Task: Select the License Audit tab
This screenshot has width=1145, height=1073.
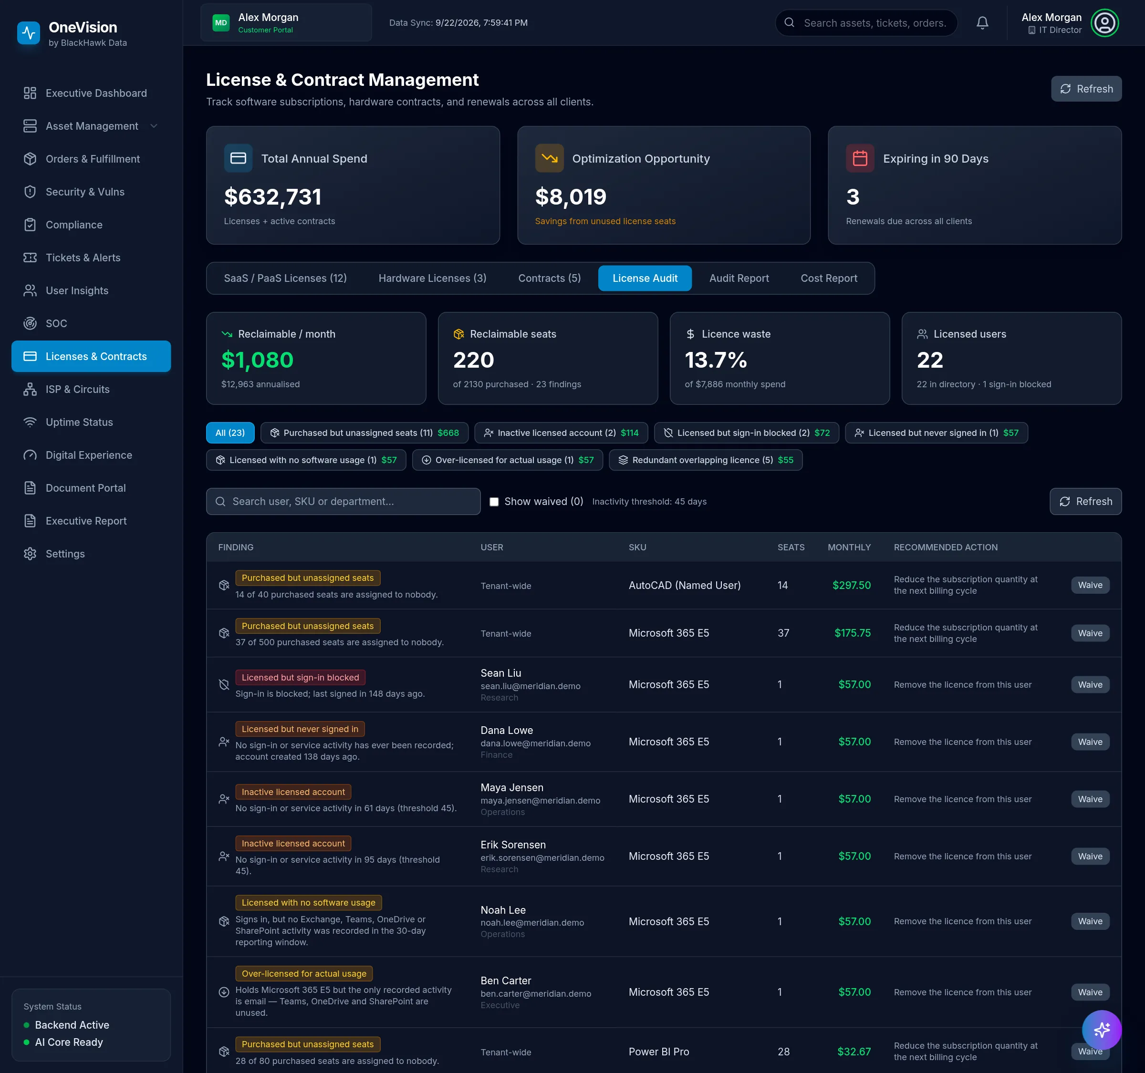Action: pos(645,279)
